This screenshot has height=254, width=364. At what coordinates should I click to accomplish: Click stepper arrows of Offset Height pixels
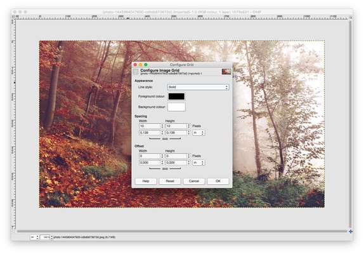(189, 156)
